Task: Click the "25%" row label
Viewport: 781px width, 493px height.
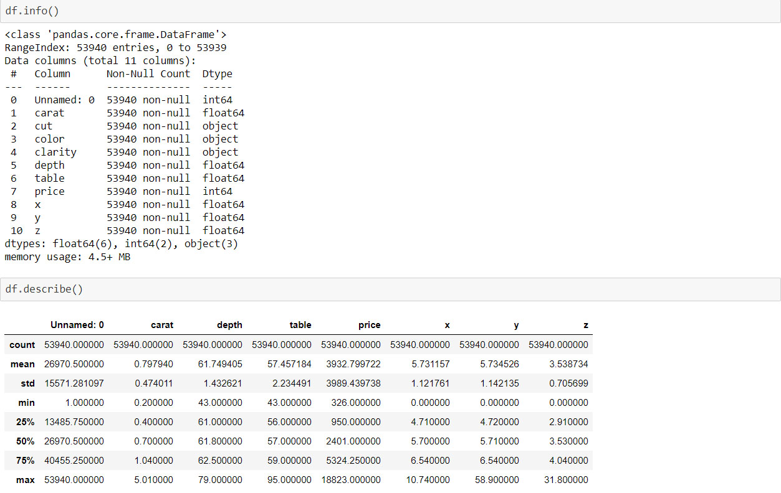Action: pyautogui.click(x=26, y=421)
